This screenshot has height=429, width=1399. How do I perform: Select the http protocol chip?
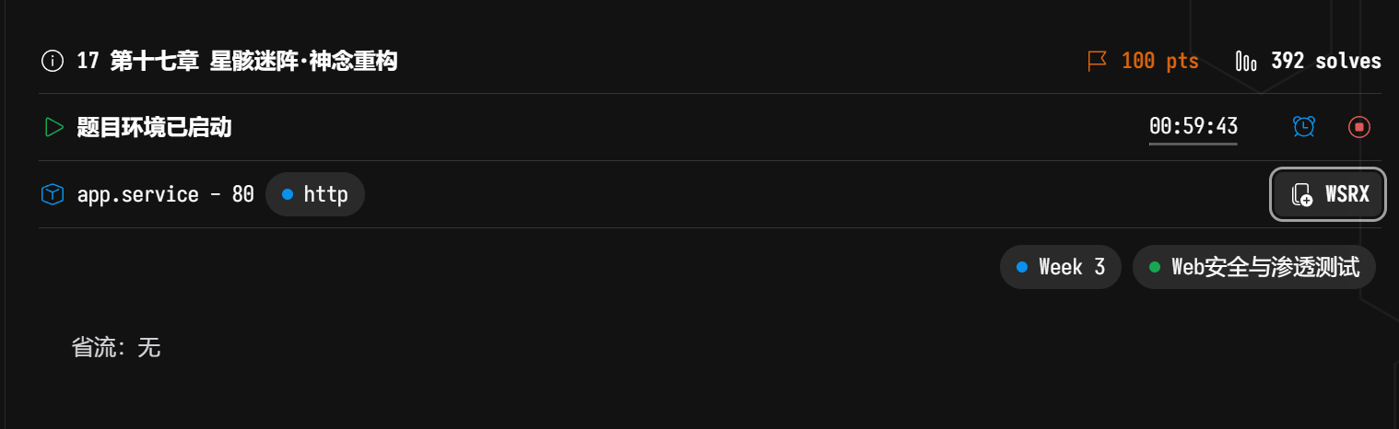(x=315, y=194)
